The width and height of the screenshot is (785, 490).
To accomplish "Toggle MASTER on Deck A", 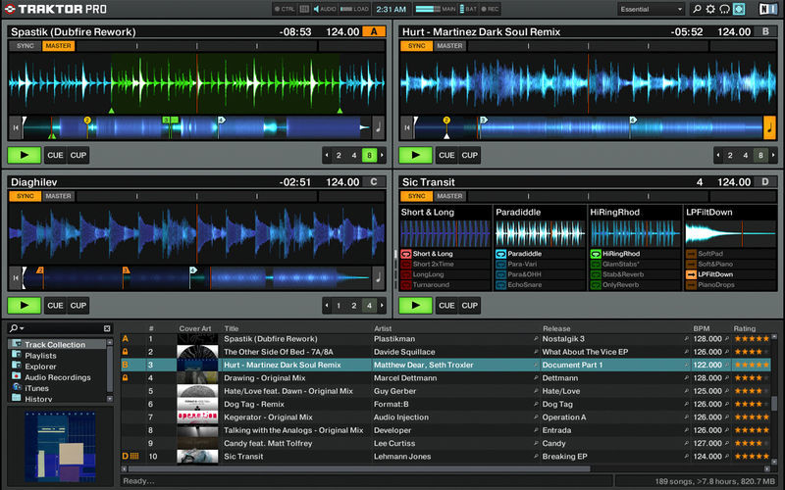I will [59, 46].
